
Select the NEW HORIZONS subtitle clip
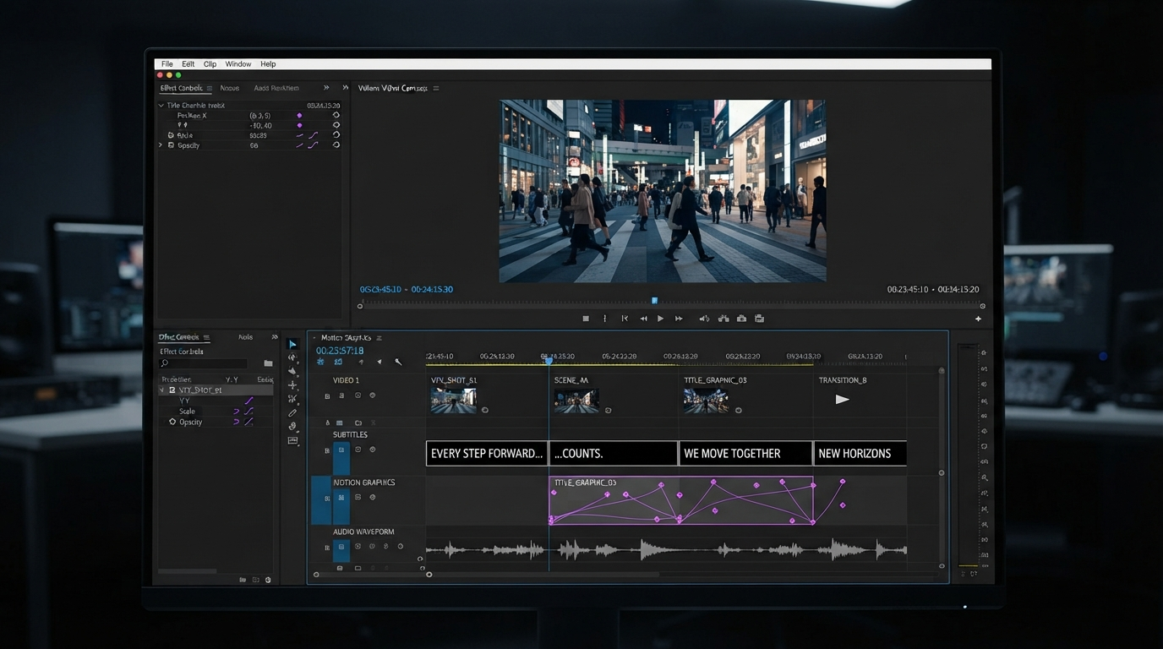click(860, 453)
